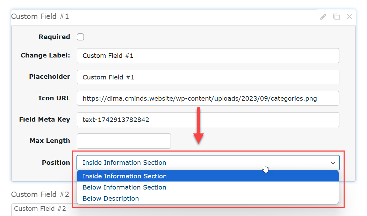Image resolution: width=367 pixels, height=216 pixels.
Task: Select the Change Label: label
Action: click(x=45, y=55)
